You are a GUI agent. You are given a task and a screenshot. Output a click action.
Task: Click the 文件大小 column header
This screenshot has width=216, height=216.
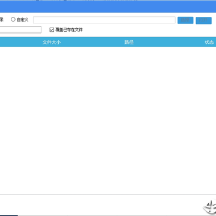point(52,42)
